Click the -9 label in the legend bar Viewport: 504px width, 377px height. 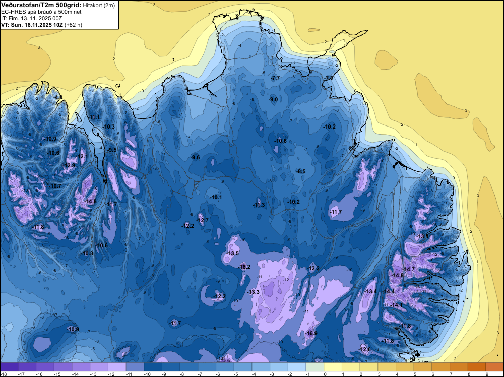[x=163, y=374]
